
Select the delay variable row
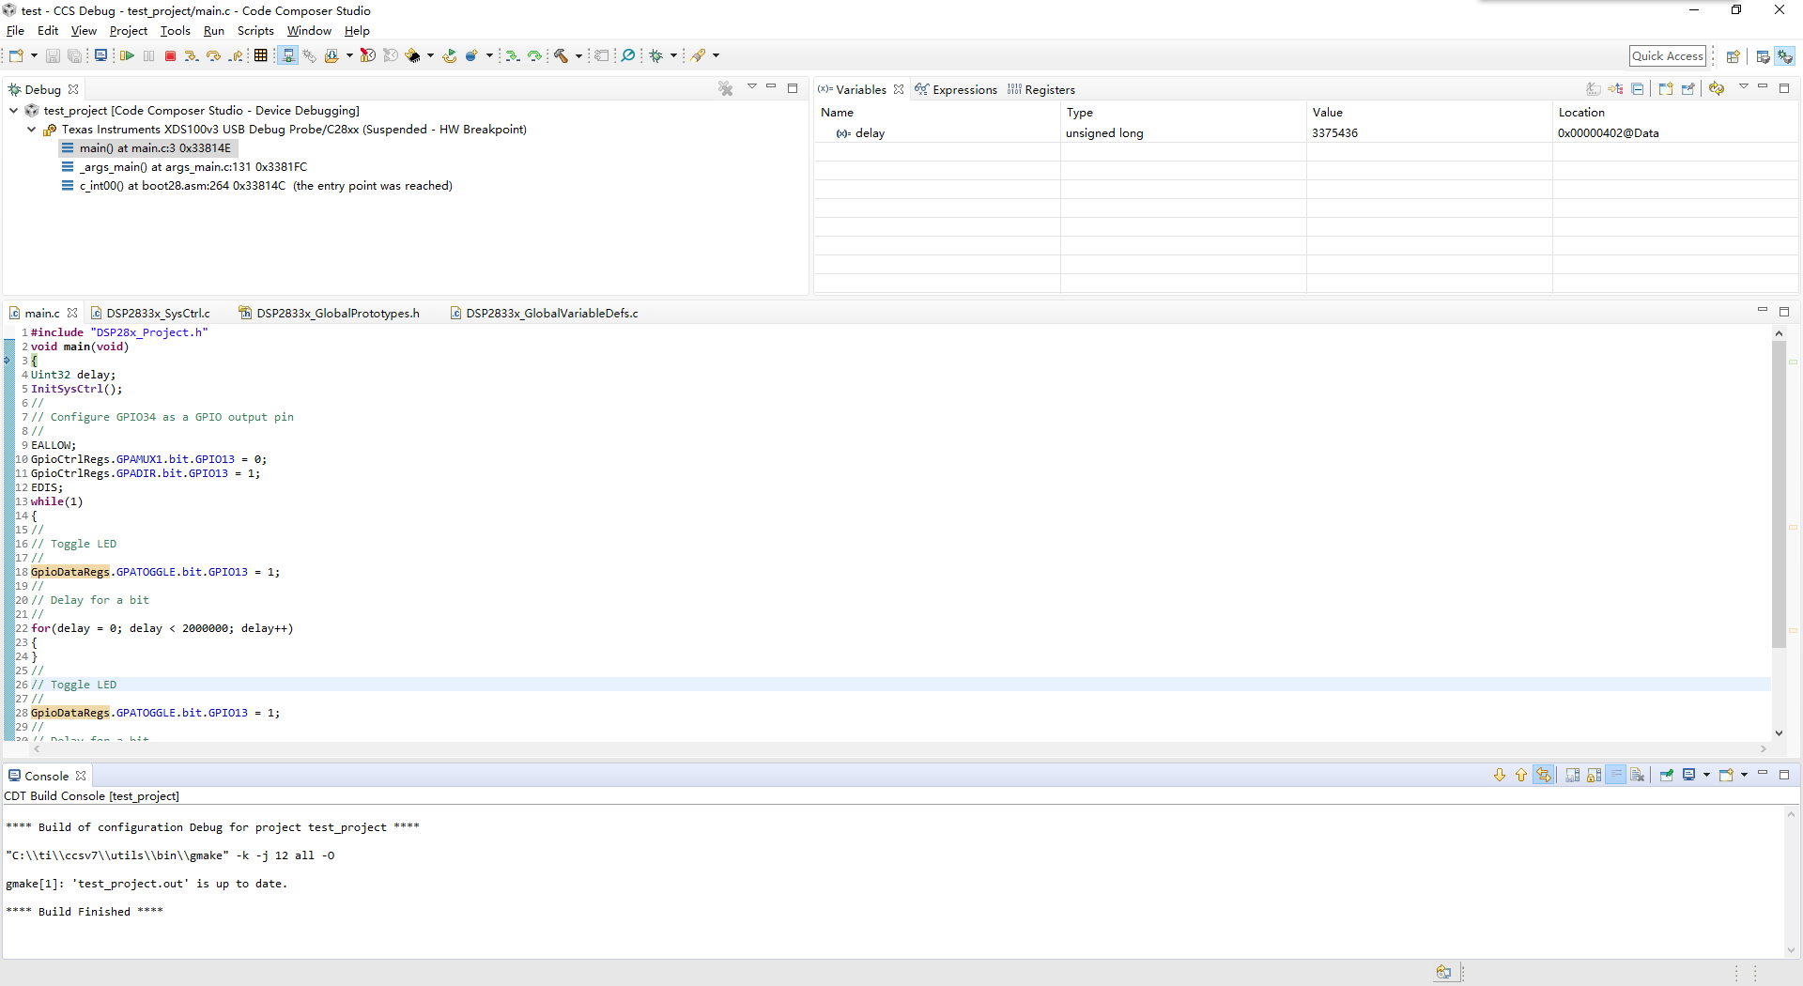[x=1305, y=133]
